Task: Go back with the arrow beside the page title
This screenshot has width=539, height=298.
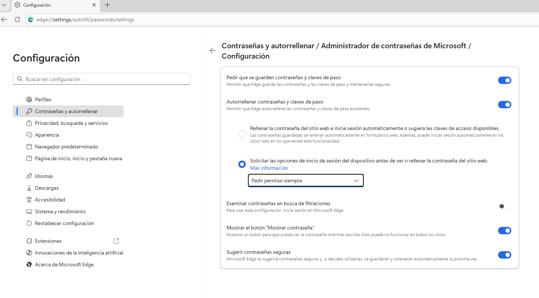Action: (x=213, y=51)
